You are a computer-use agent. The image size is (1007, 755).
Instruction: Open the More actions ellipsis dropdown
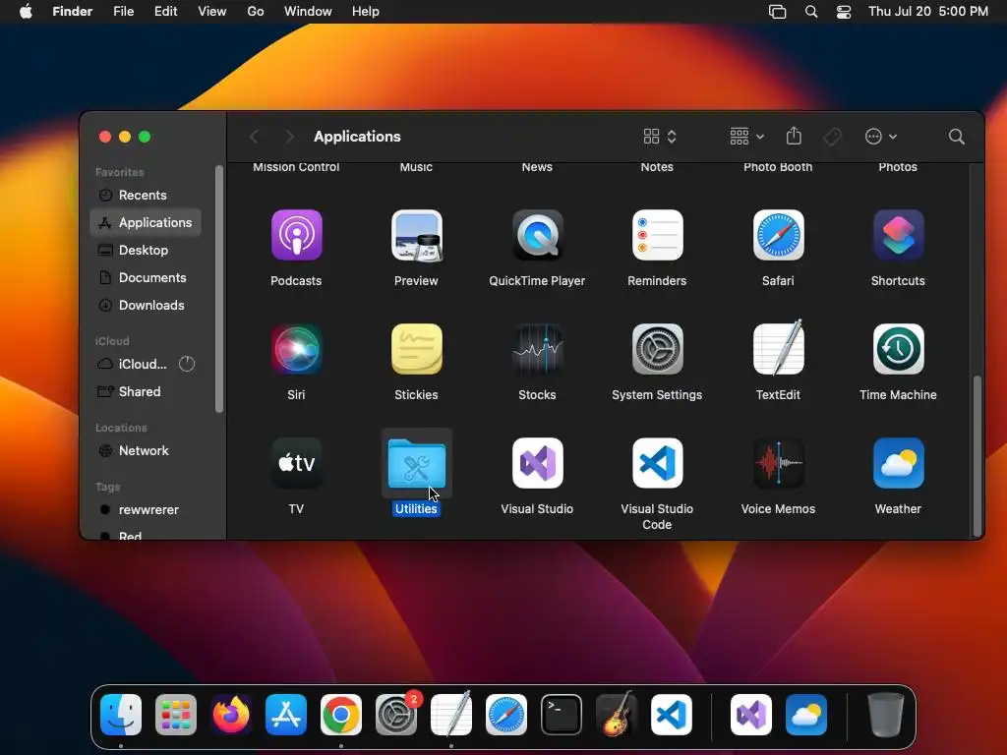pyautogui.click(x=880, y=137)
